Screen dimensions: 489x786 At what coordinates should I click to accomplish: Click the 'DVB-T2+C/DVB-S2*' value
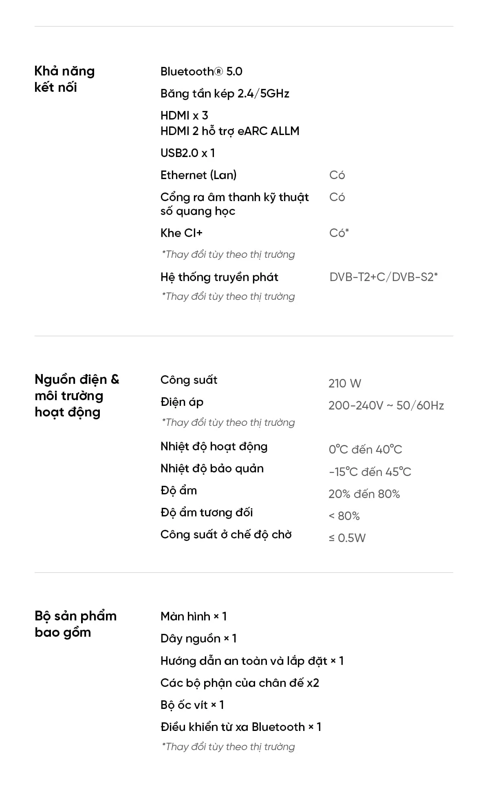click(x=383, y=277)
